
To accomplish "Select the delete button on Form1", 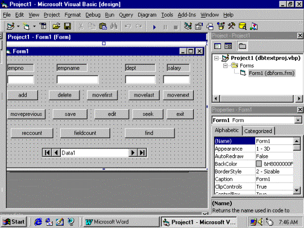I will coord(64,95).
